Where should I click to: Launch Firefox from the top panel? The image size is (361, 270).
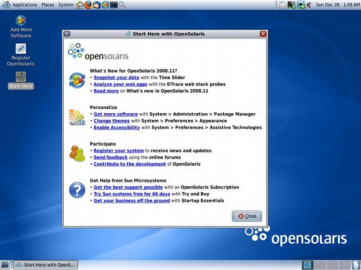(88, 4)
